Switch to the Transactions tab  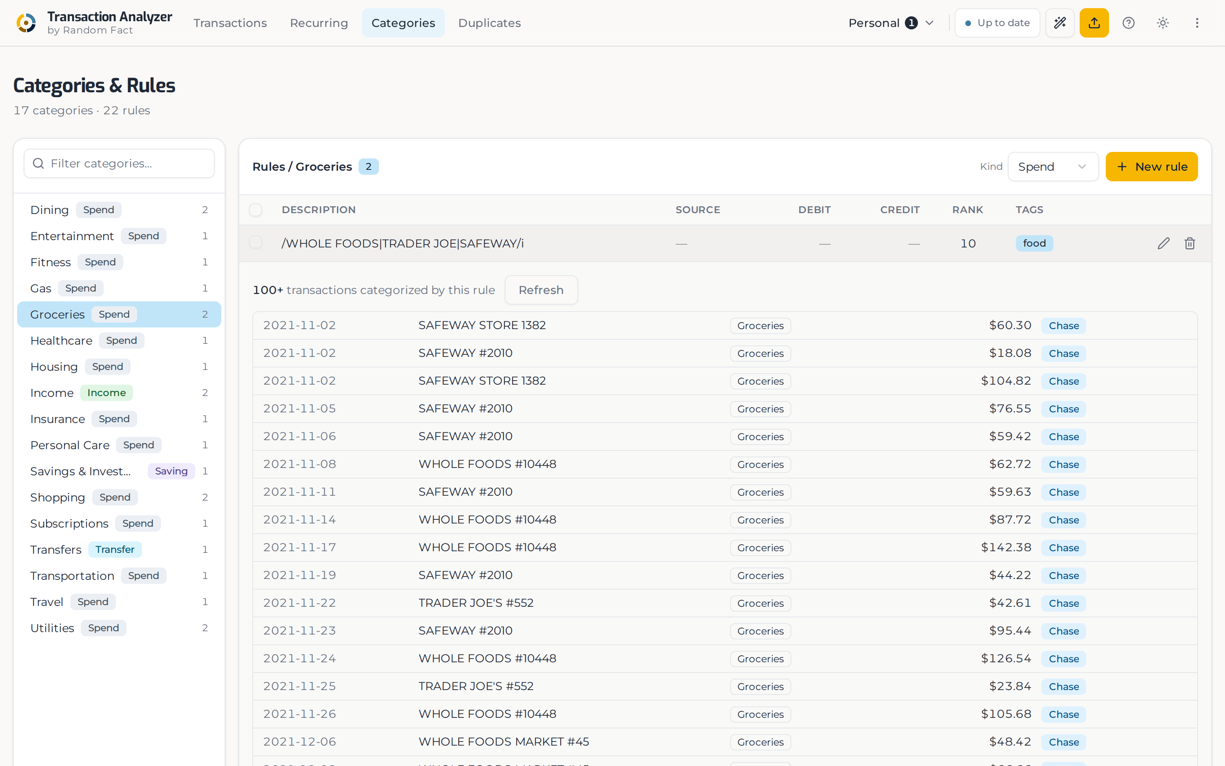point(230,23)
